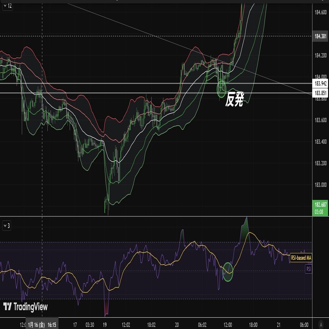Viewport: 329px width, 329px height.
Task: Click the 183.200 price axis value
Action: (320, 163)
